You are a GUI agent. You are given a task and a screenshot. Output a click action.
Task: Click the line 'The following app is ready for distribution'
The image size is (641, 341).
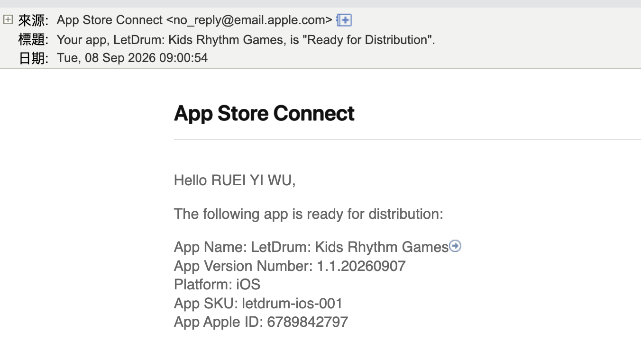tap(308, 214)
